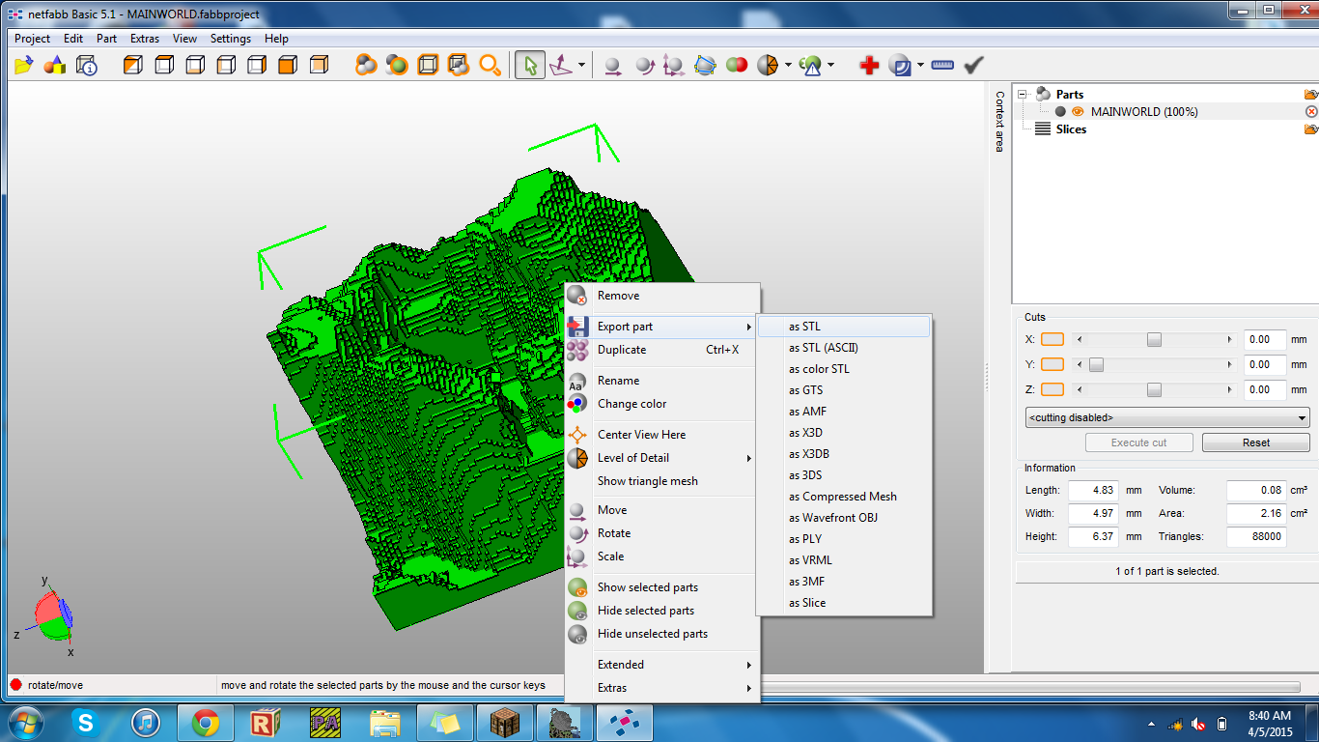Select Show triangle mesh option

662,481
